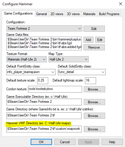Click Edit beside the Add button
This screenshot has width=125, height=147.
pyautogui.click(x=100, y=40)
